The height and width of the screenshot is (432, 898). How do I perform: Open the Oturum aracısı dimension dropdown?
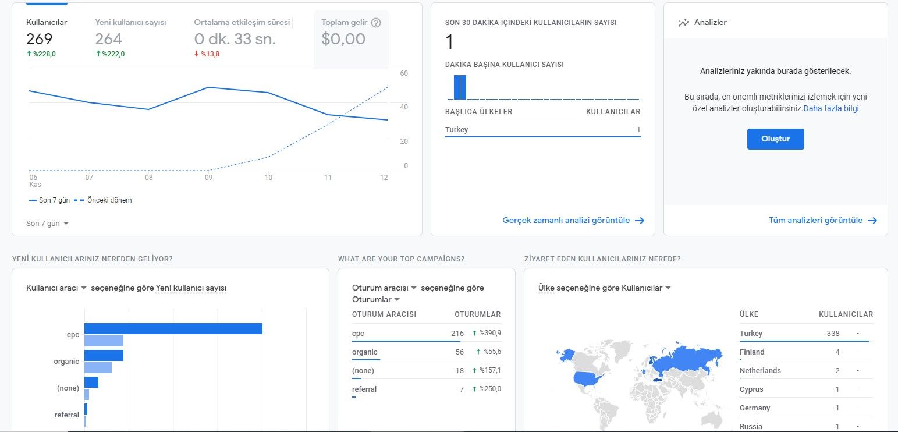tap(384, 288)
